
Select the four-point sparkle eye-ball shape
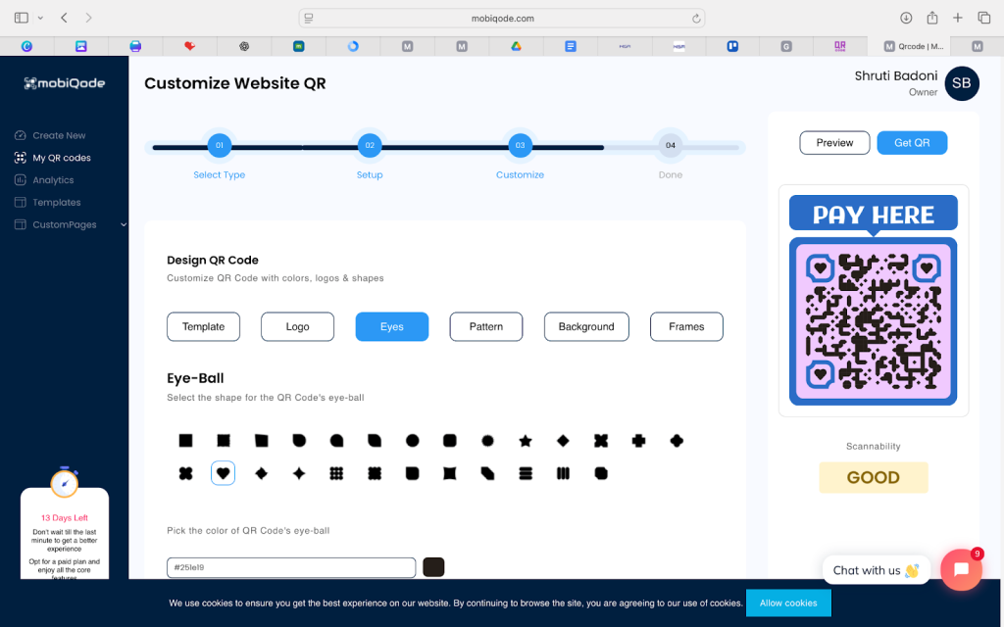299,473
